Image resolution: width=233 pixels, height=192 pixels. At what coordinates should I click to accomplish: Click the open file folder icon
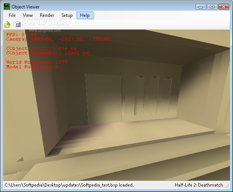tap(7, 25)
